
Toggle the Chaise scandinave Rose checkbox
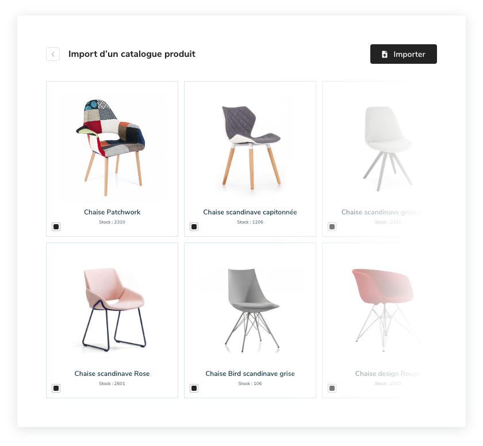tap(56, 388)
